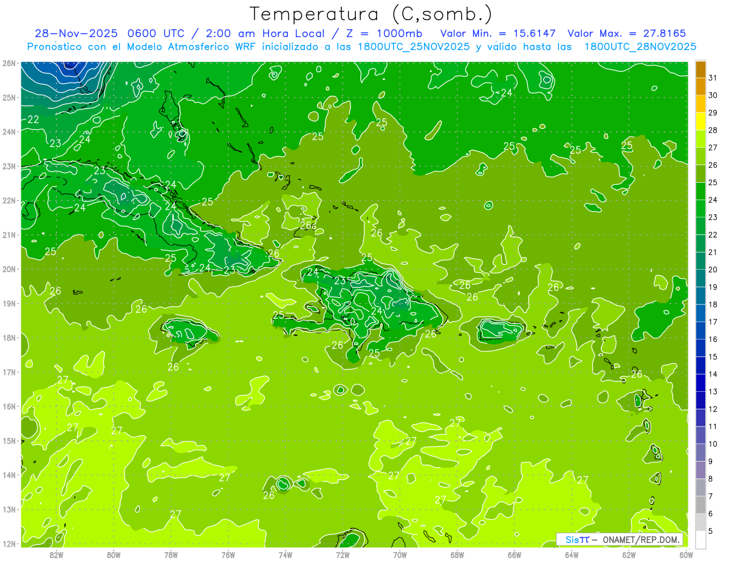
Task: Click the '15N' latitude axis label
Action: [x=9, y=440]
